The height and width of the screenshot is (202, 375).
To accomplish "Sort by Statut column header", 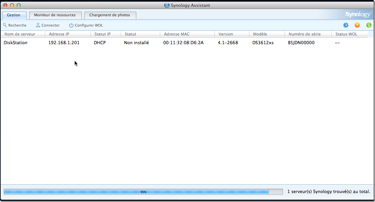I will tap(141, 34).
